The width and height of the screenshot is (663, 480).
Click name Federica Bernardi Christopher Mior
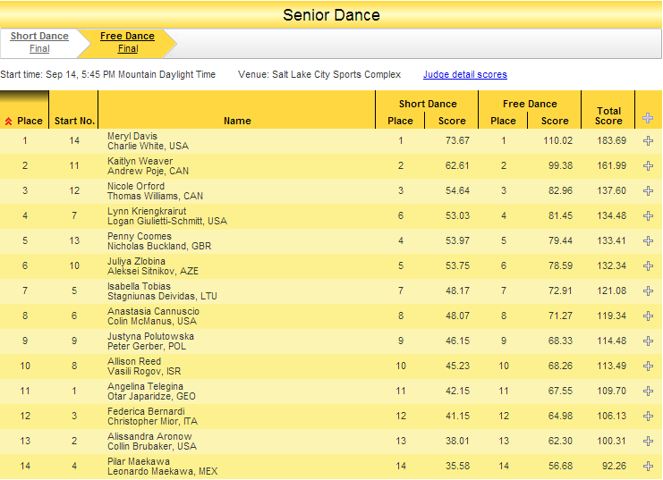click(152, 417)
